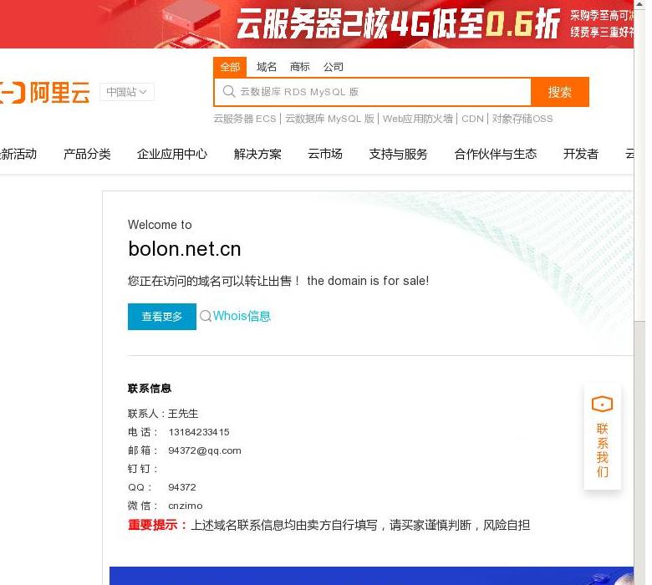Image resolution: width=652 pixels, height=585 pixels.
Task: Select the 域名 search tab
Action: (267, 67)
